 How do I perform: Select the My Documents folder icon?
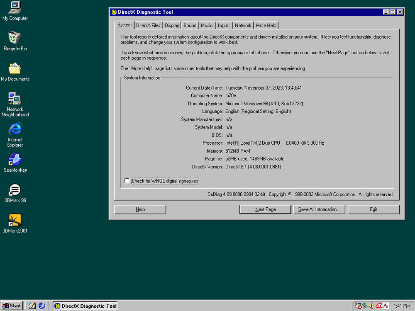pyautogui.click(x=15, y=68)
